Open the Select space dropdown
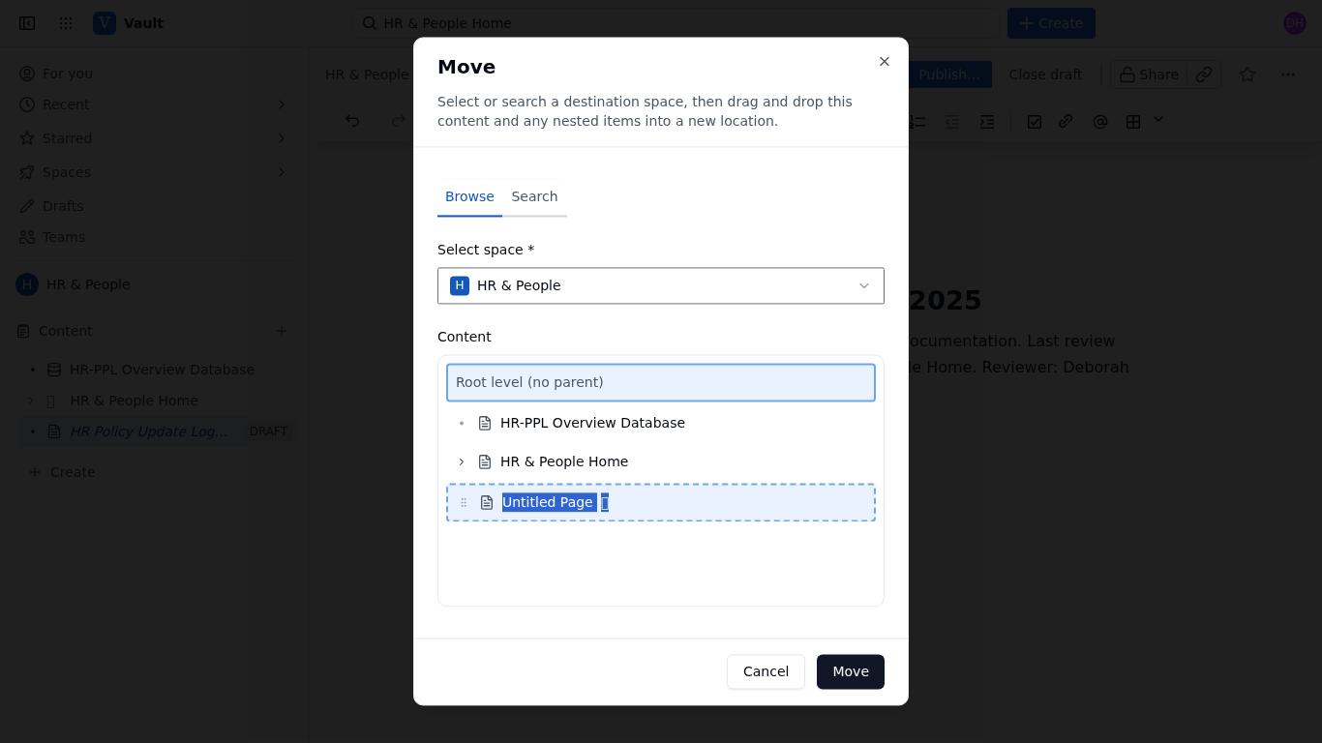Viewport: 1322px width, 743px height. [x=661, y=285]
